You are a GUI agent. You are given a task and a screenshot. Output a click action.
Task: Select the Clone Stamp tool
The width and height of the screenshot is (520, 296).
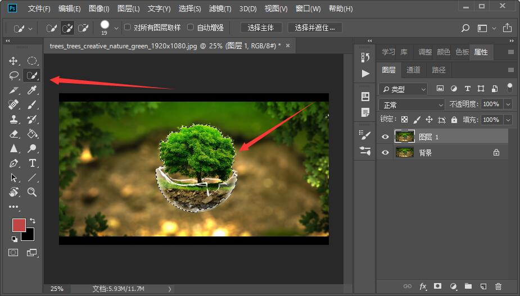click(13, 119)
